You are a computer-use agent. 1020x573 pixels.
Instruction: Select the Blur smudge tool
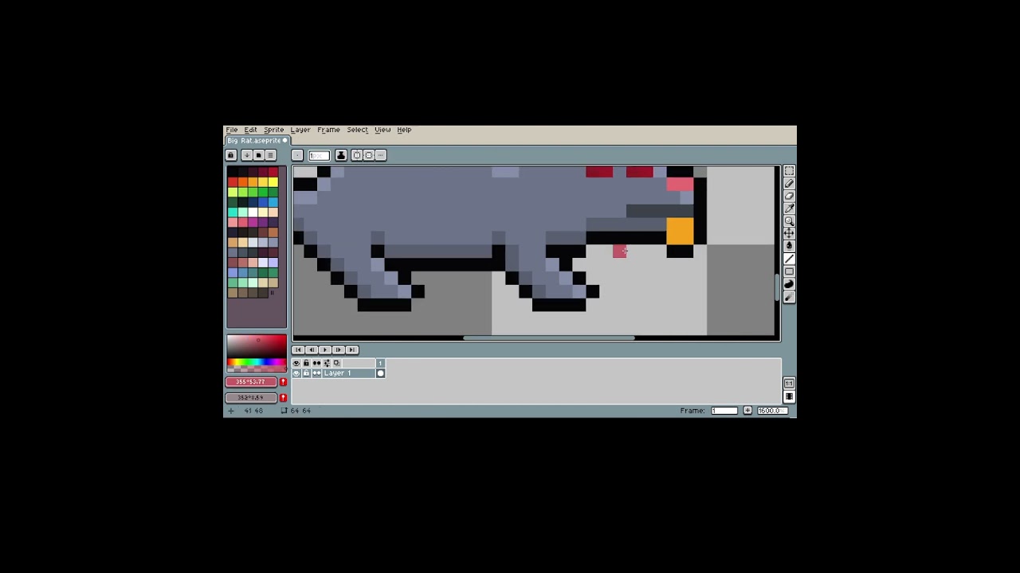click(789, 297)
